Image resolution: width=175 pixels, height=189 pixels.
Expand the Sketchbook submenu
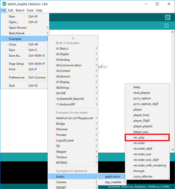click(x=25, y=33)
